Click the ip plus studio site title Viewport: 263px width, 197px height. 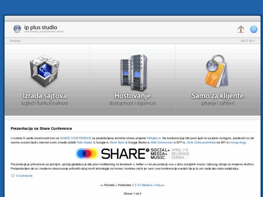click(x=41, y=27)
